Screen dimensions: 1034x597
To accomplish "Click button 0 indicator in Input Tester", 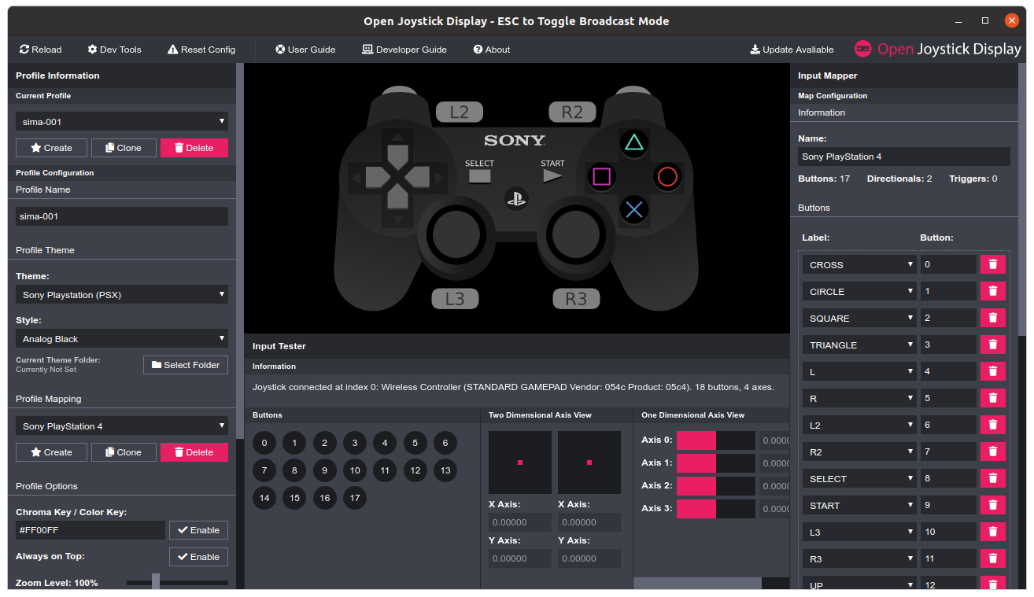I will pos(264,444).
